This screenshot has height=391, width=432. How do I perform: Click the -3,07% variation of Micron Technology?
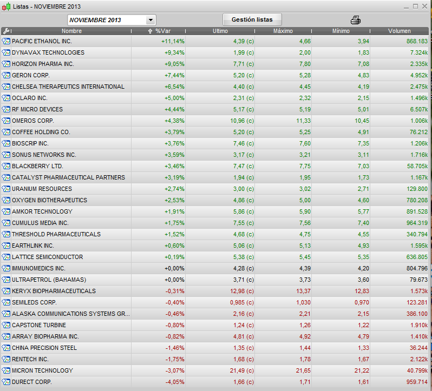click(x=175, y=370)
